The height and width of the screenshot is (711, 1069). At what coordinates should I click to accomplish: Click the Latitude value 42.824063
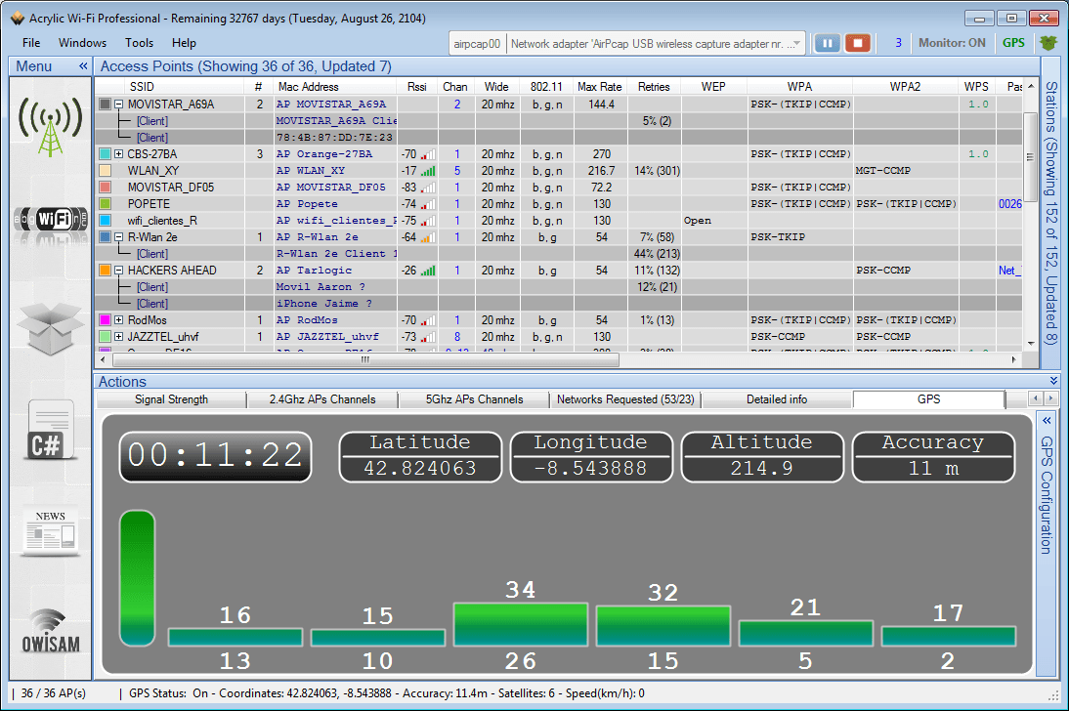coord(420,469)
